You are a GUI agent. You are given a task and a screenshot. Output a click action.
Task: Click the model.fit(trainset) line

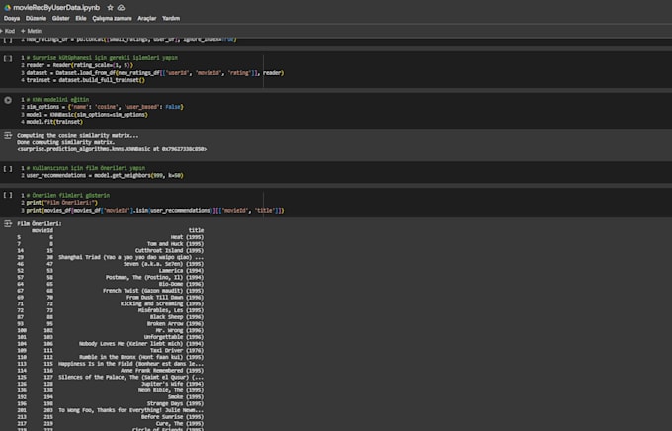[54, 122]
